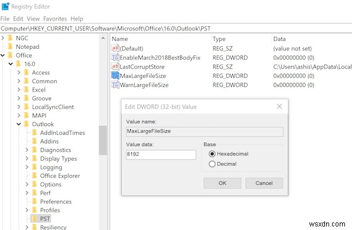Click the tree pane scroll-up arrow

tap(103, 38)
